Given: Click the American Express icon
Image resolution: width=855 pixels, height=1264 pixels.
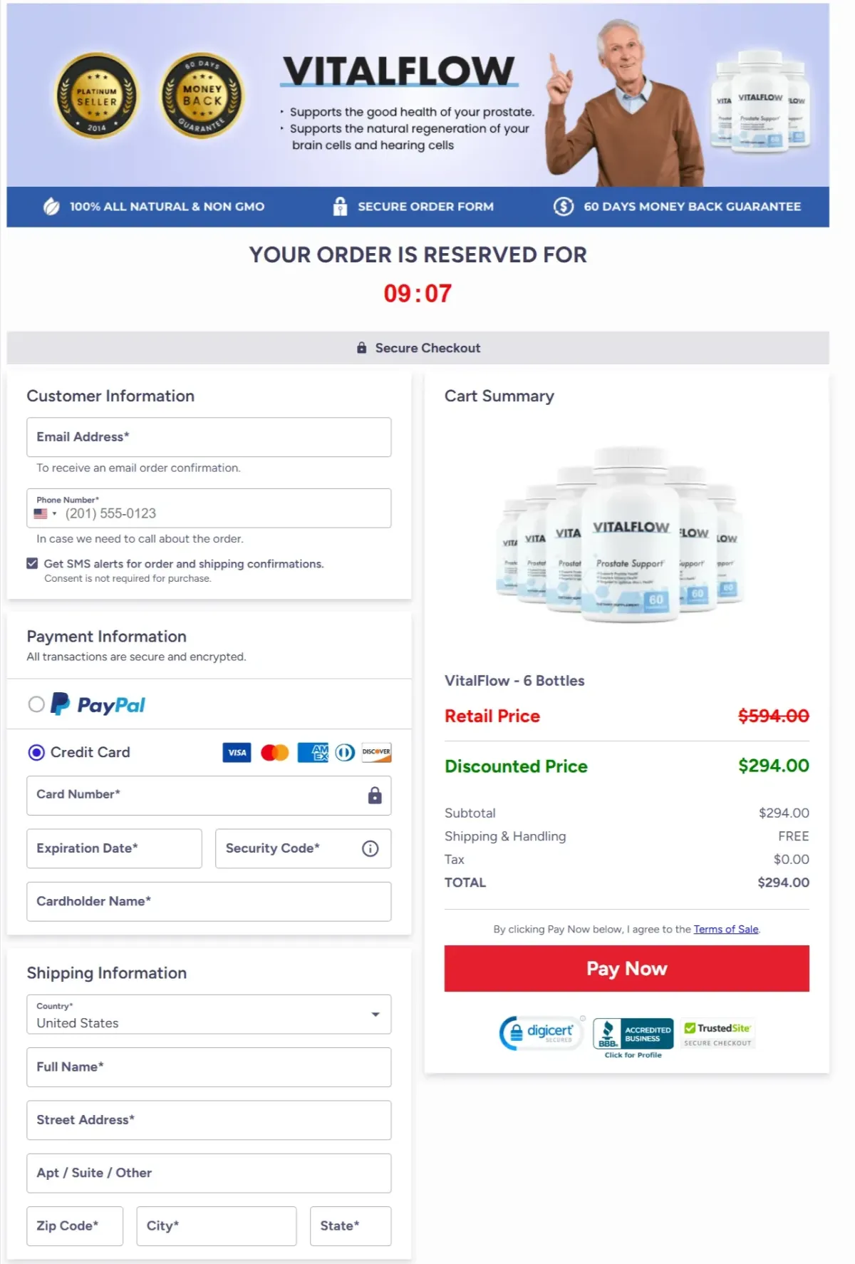Looking at the screenshot, I should [312, 752].
